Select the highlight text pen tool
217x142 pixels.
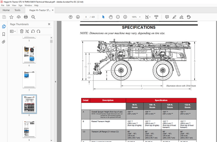[x=174, y=17]
